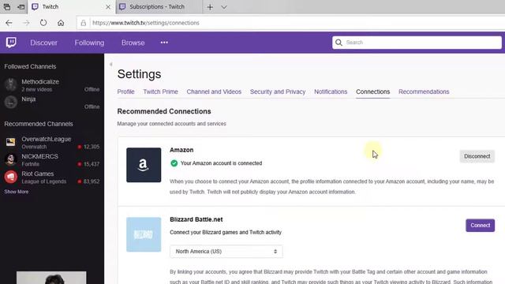Open Methodicalize channel avatar

(10, 85)
